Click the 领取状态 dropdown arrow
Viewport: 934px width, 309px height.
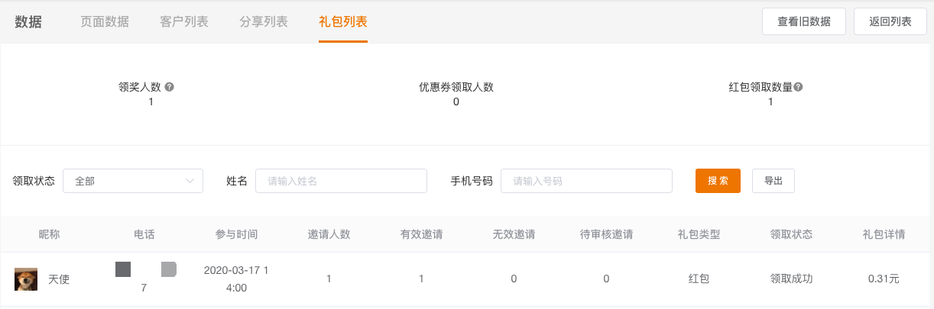(190, 181)
